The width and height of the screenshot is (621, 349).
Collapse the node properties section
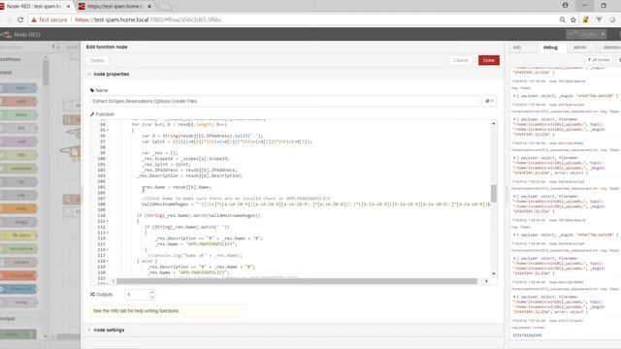pos(108,74)
